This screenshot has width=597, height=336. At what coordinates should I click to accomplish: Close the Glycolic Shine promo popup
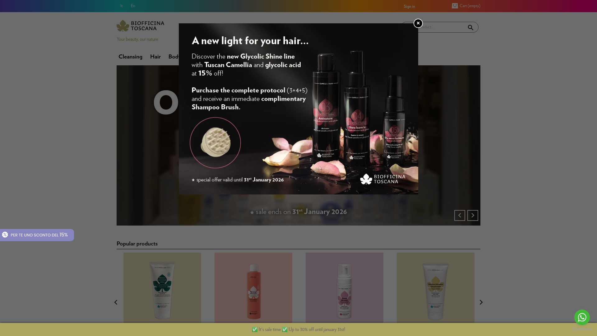pyautogui.click(x=418, y=23)
